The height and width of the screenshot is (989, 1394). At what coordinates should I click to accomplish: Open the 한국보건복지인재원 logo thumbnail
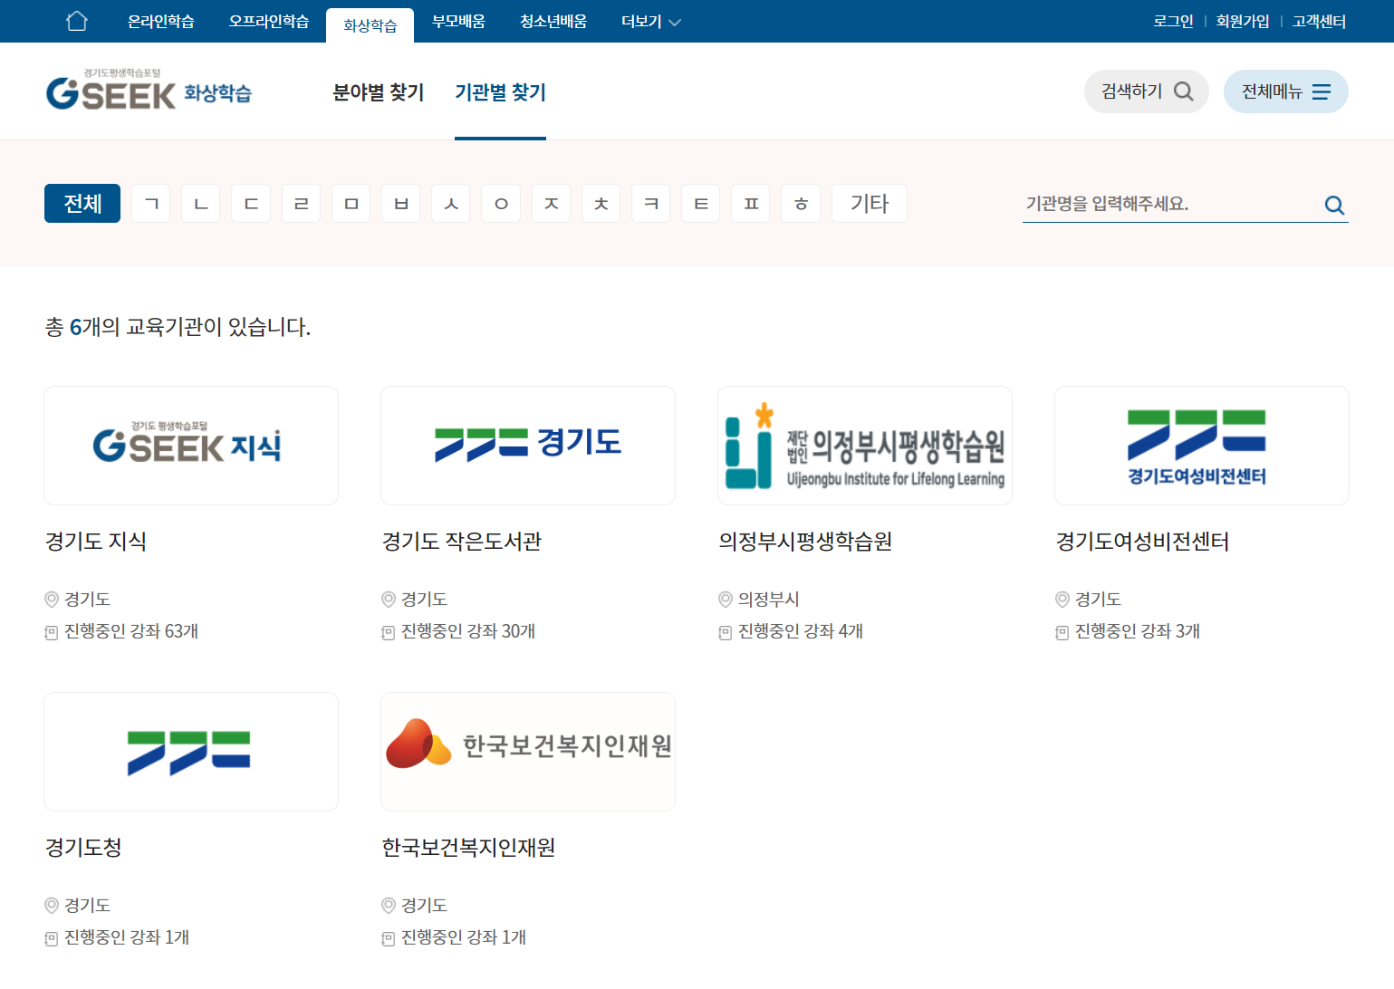(527, 751)
